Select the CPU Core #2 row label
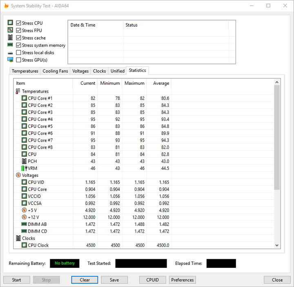This screenshot has height=287, width=294. pos(40,105)
